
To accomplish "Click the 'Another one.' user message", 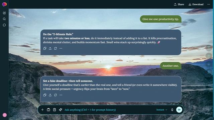I will coord(171,66).
